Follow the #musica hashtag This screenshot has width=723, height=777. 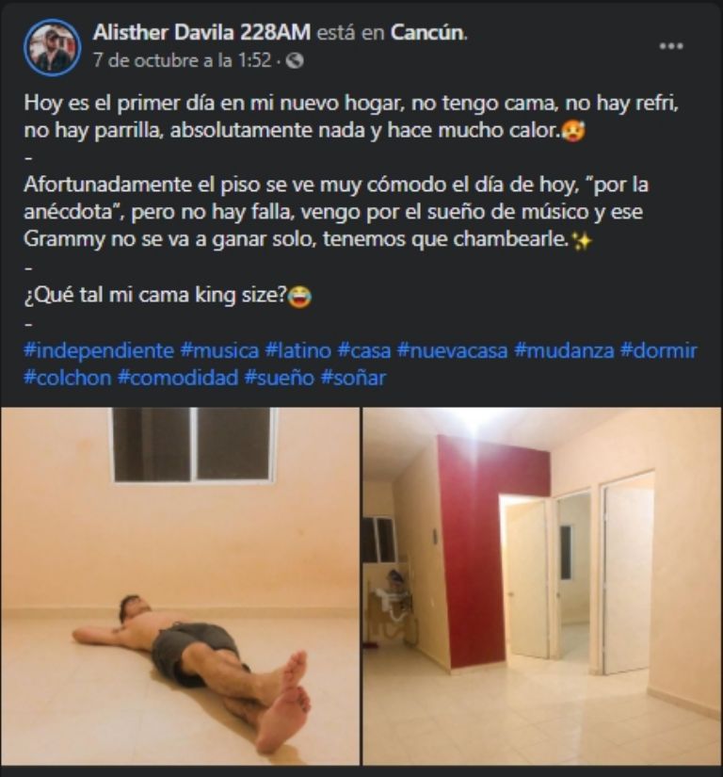point(219,350)
